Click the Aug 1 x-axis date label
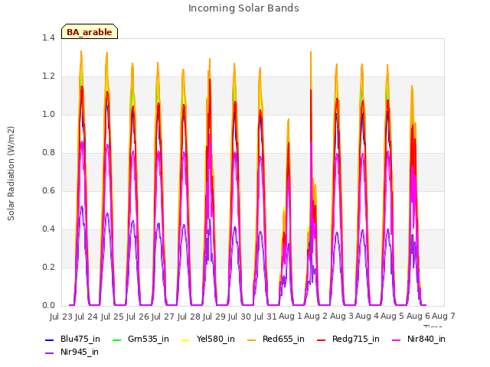 (291, 317)
